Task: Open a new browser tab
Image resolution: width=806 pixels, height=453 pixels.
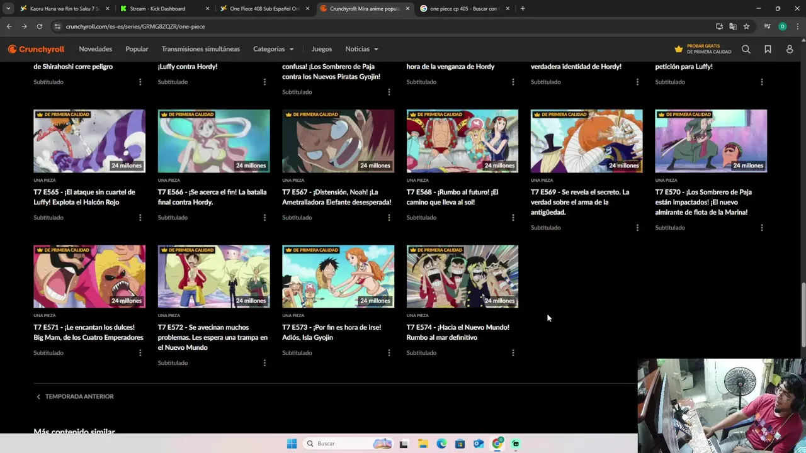Action: [523, 9]
